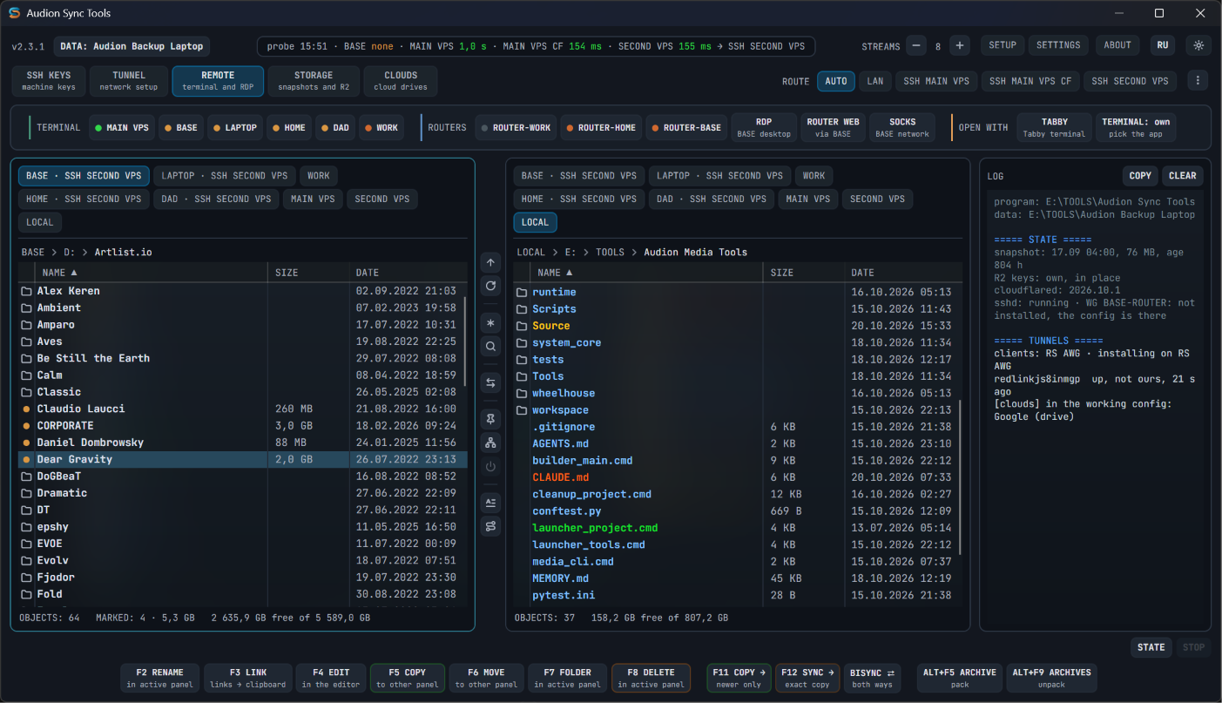Viewport: 1222px width, 703px height.
Task: Click the swap panels arrows icon
Action: point(490,382)
